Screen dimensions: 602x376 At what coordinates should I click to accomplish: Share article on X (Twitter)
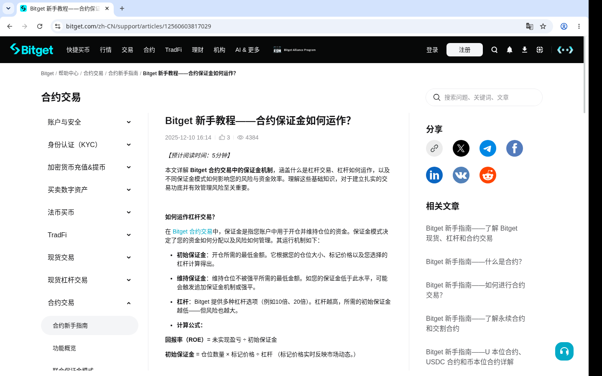[461, 148]
